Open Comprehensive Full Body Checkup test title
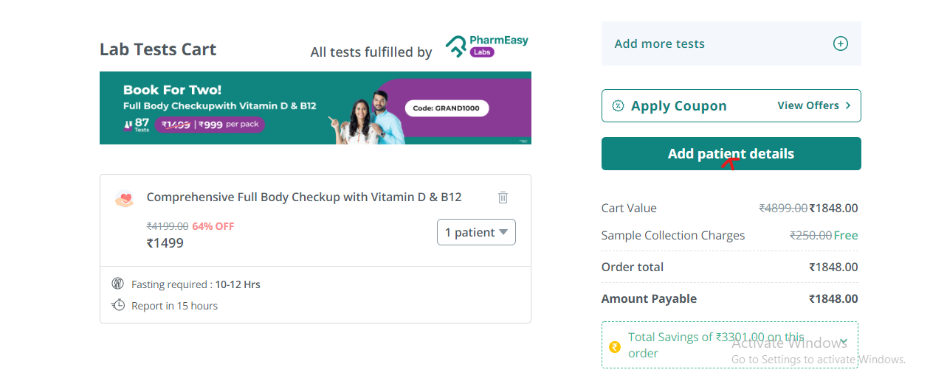Screen dimensions: 930x392 (304, 197)
